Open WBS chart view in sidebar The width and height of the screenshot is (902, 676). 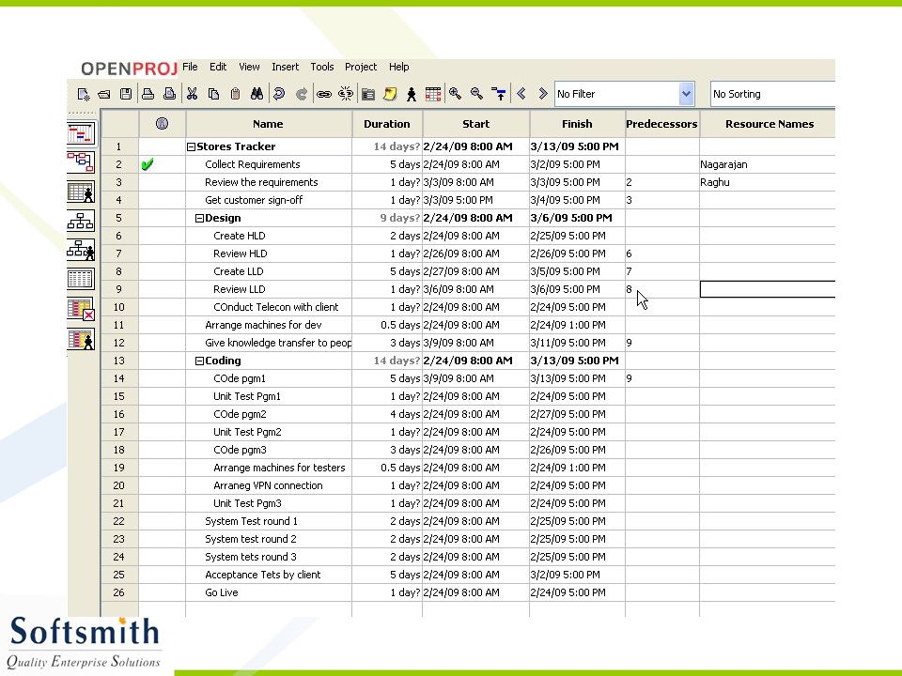[x=81, y=221]
